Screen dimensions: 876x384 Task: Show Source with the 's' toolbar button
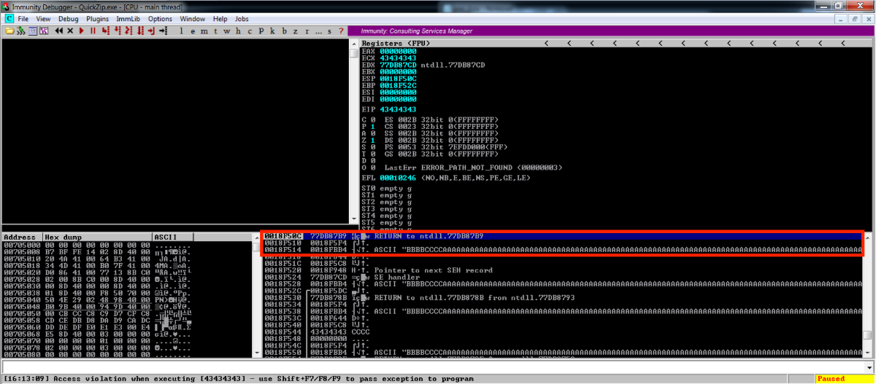point(329,31)
